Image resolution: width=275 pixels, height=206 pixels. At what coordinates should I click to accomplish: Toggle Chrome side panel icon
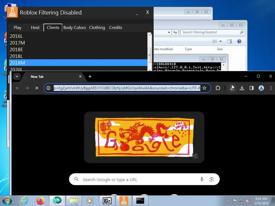click(252, 88)
